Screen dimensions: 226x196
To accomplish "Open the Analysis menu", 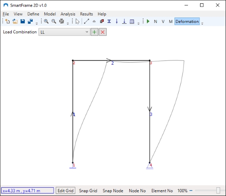I will pyautogui.click(x=68, y=14).
